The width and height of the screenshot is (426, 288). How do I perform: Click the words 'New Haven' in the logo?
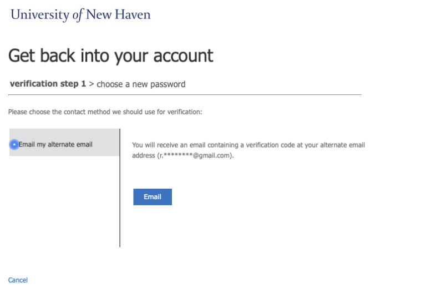click(118, 14)
